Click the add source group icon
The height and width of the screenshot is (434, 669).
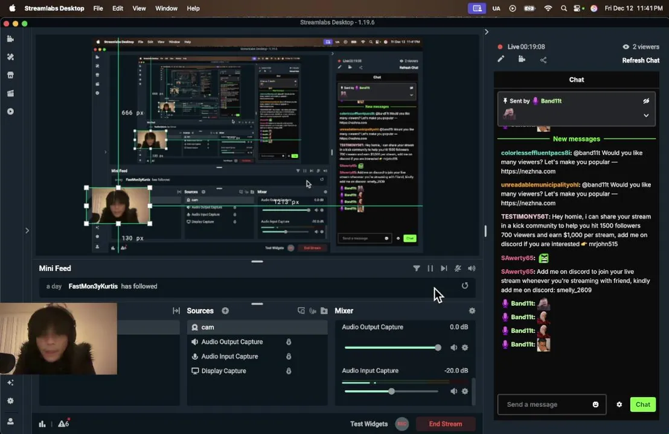(301, 311)
